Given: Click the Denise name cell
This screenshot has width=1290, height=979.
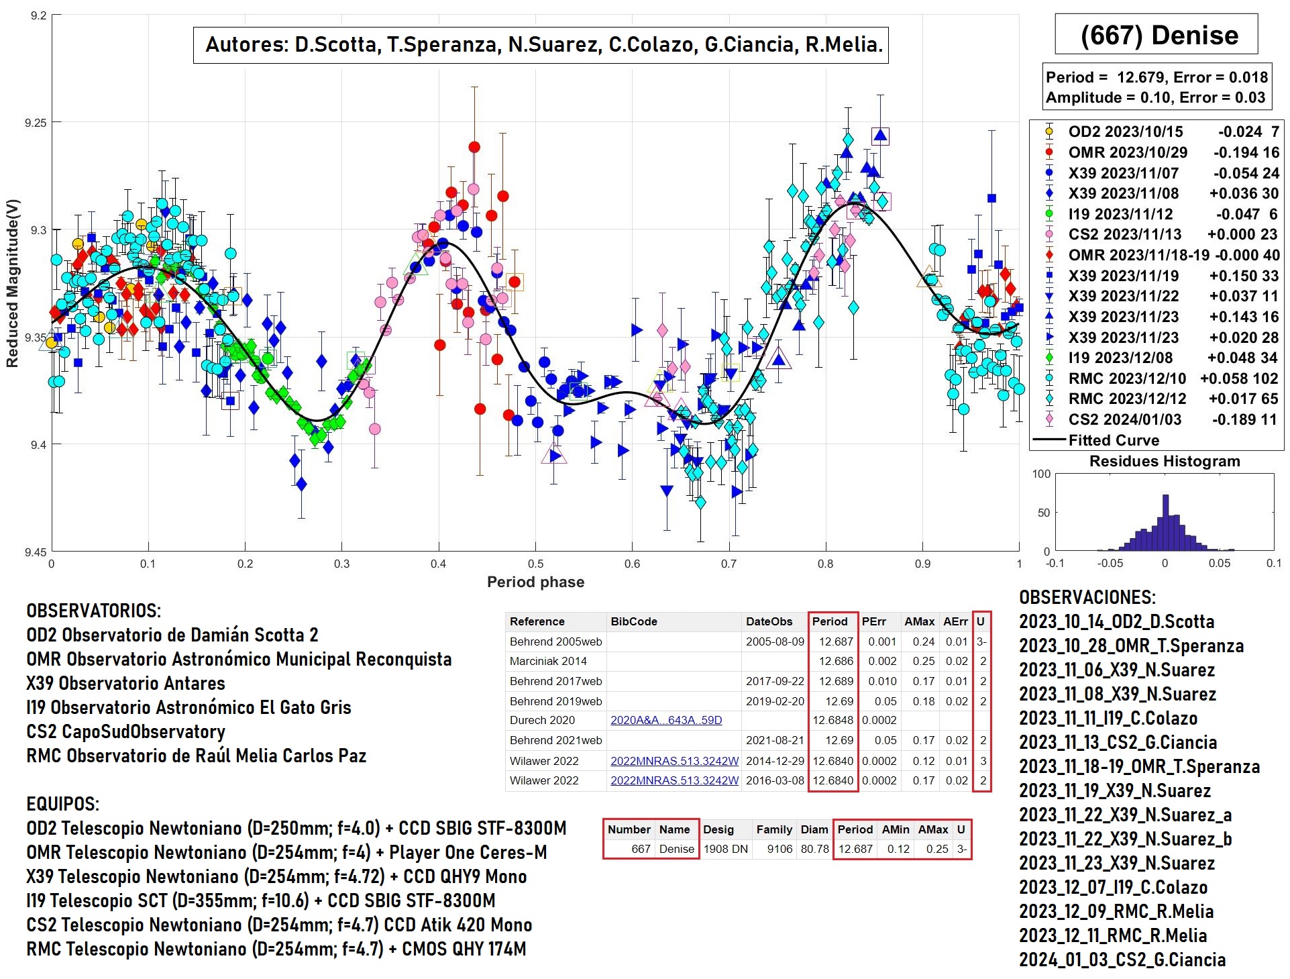Looking at the screenshot, I should [x=676, y=849].
